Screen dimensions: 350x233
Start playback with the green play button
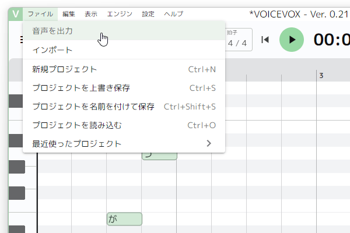click(x=292, y=40)
